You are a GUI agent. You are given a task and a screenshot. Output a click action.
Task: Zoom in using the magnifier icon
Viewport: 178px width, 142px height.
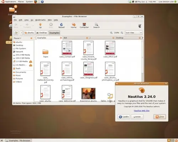coord(122,33)
